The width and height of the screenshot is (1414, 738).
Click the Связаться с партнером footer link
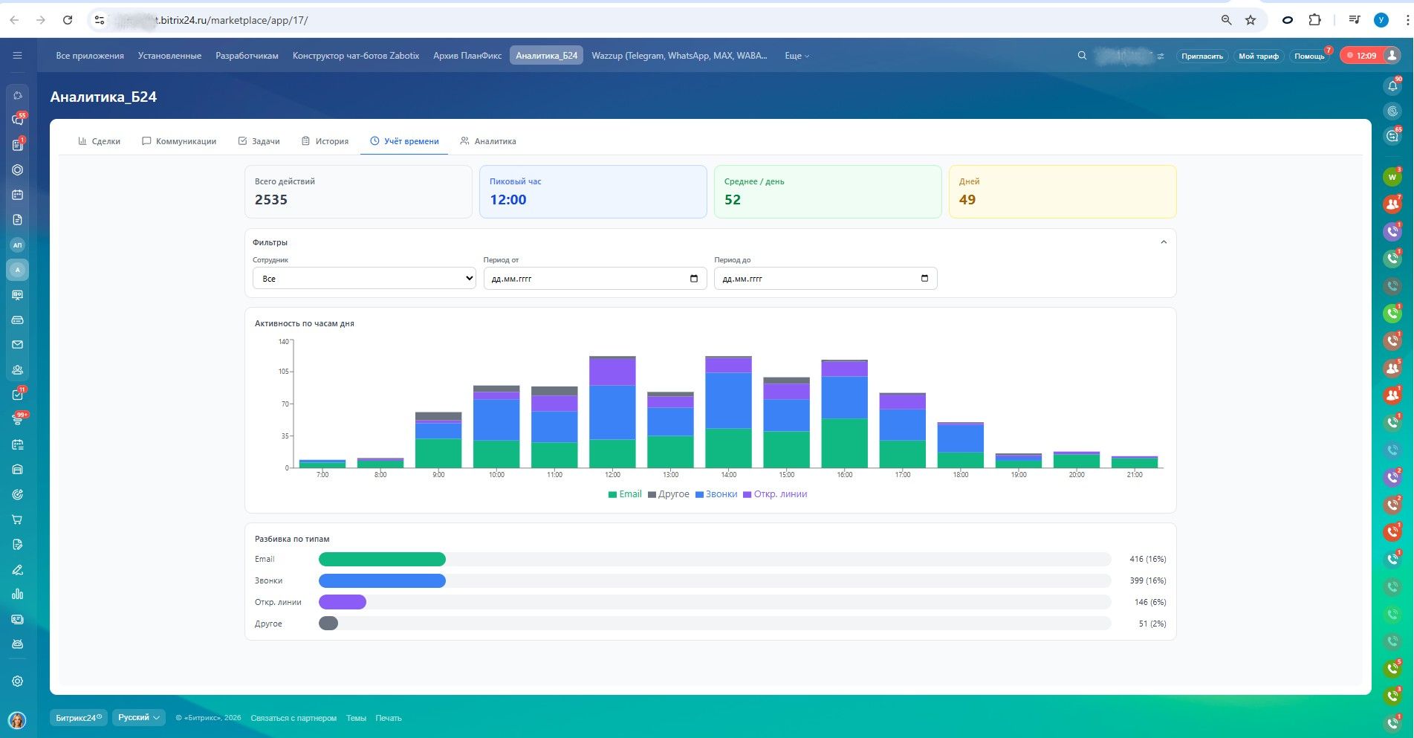[x=293, y=718]
